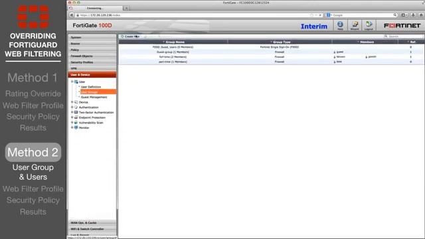Viewport: 425px width, 239px height.
Task: Click the User folder icon in tree
Action: click(x=76, y=82)
